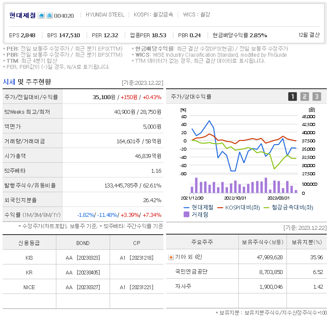The image size is (332, 319).
Task: Switch to chart tab 1
Action: (293, 97)
